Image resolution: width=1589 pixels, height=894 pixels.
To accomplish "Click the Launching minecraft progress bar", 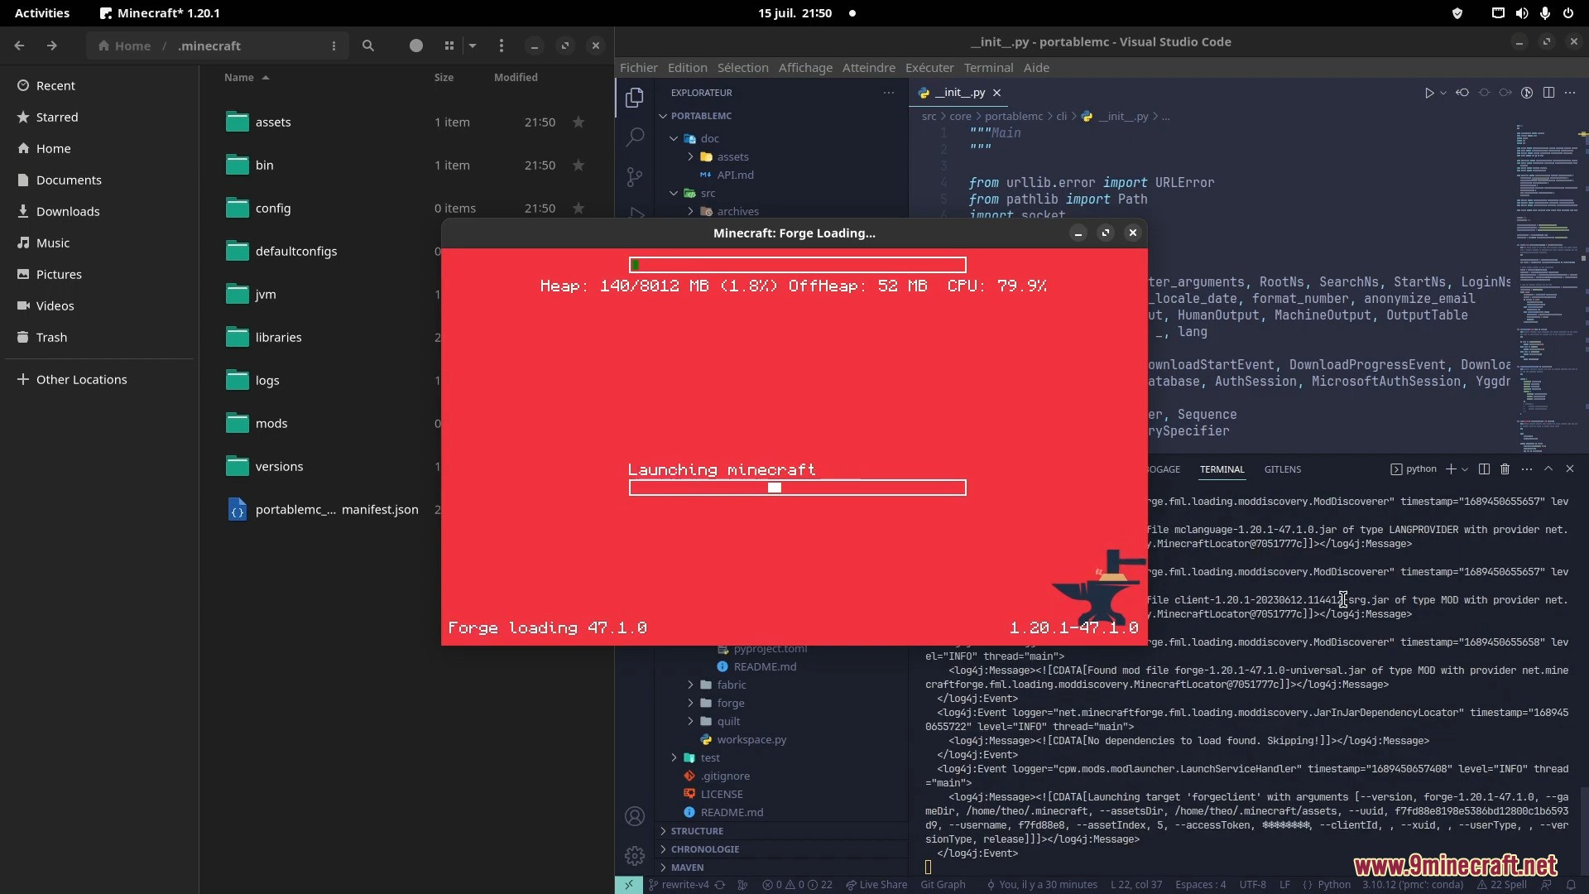I will pos(797,488).
